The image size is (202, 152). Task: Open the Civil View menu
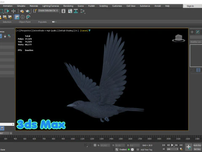coord(131,6)
